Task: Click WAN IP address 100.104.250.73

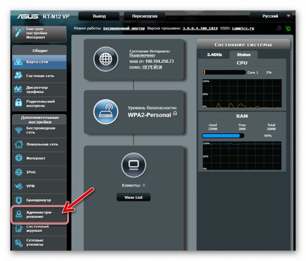Action: [159, 62]
